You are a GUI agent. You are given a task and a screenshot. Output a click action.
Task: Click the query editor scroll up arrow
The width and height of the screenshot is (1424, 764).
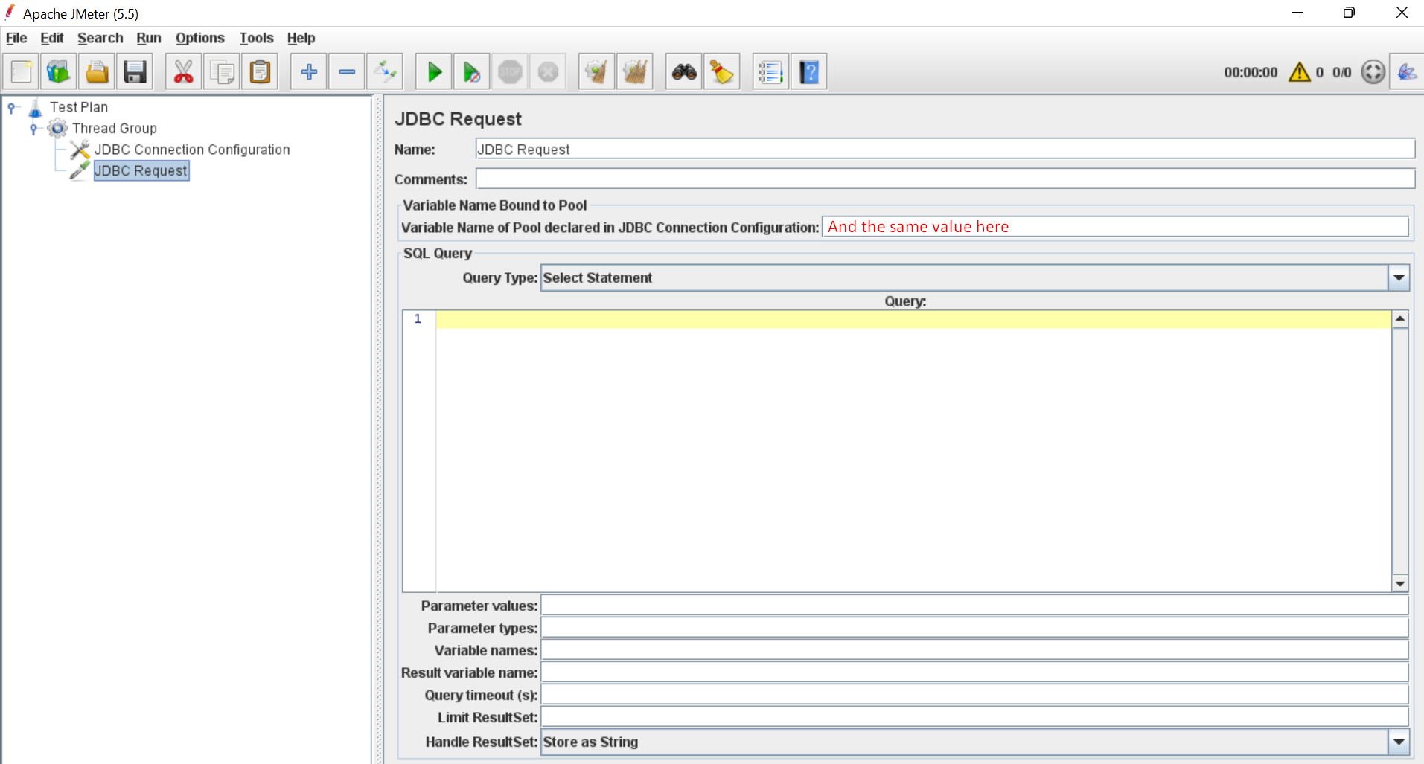(1400, 318)
